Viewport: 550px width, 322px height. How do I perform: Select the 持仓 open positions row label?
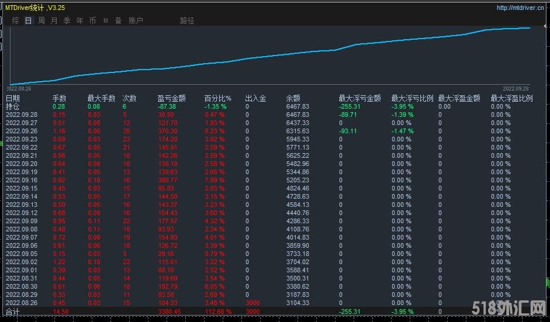click(x=13, y=106)
